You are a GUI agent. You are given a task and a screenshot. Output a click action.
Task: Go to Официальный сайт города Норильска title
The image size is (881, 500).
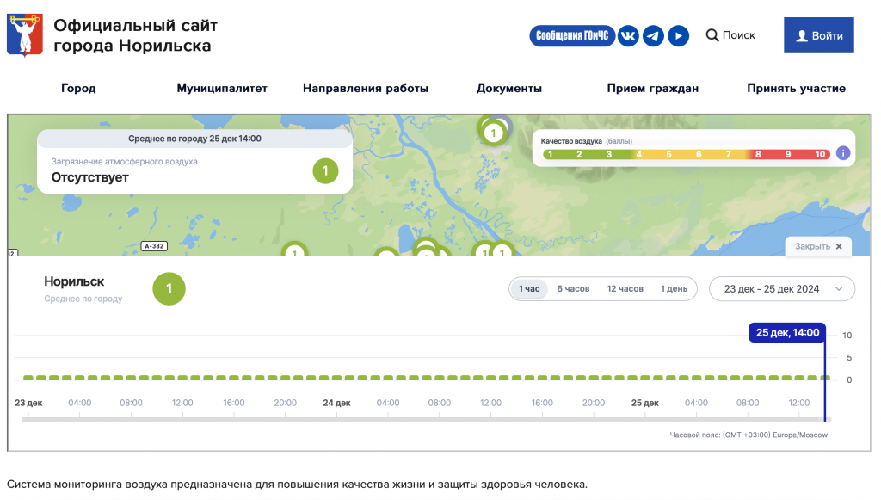[135, 35]
